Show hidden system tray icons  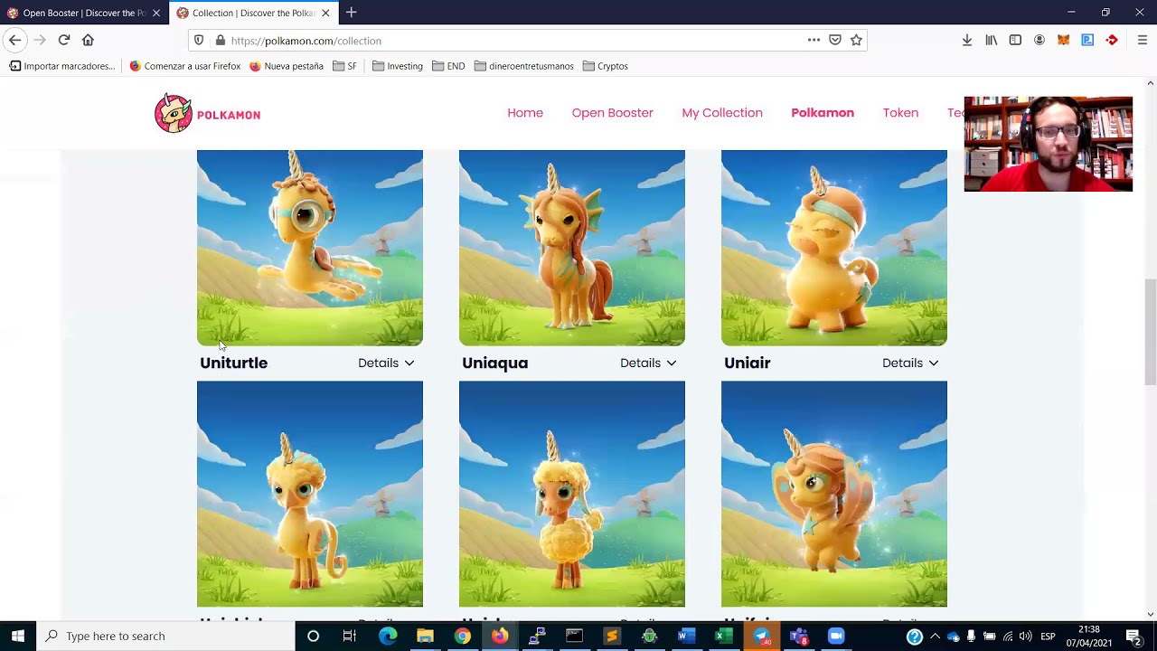(x=935, y=636)
